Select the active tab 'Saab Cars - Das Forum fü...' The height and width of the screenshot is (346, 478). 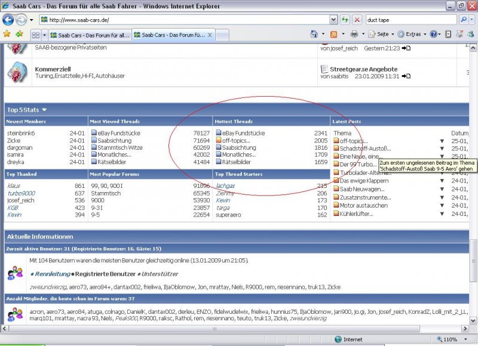173,35
